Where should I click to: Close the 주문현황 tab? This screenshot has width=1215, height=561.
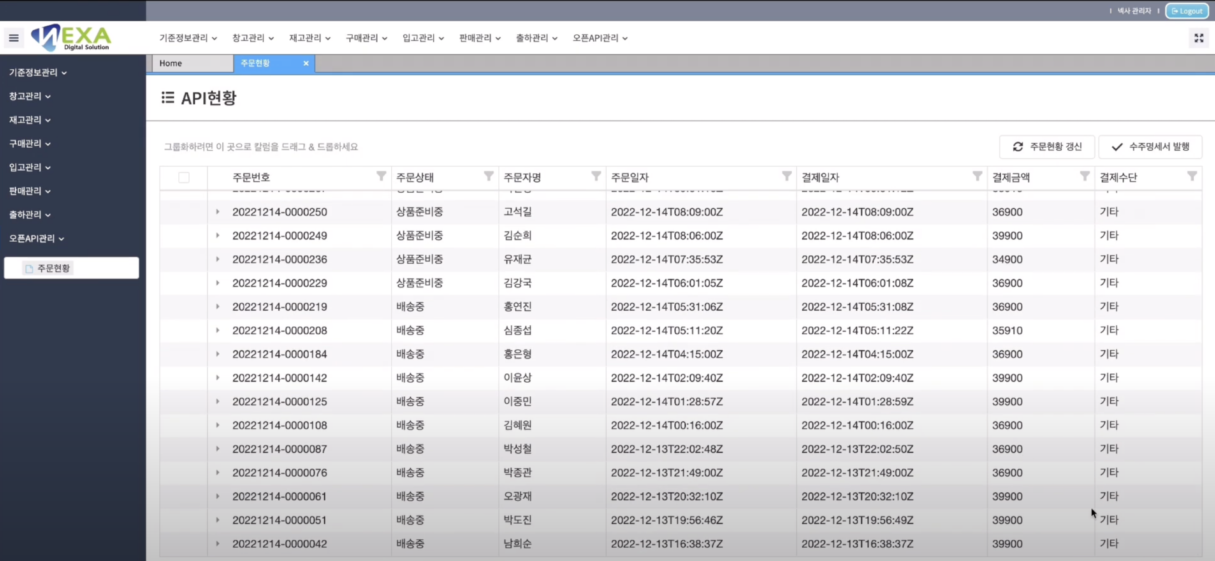point(306,63)
